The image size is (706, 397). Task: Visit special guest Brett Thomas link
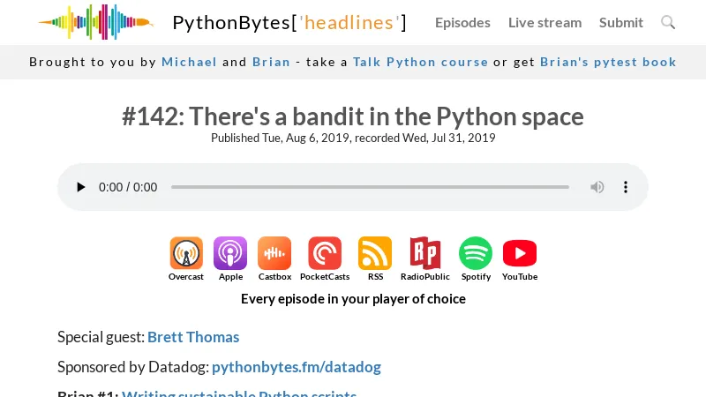pyautogui.click(x=193, y=337)
